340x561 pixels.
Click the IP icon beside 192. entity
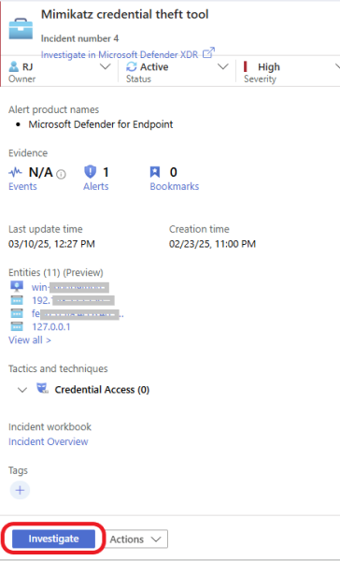pyautogui.click(x=17, y=300)
